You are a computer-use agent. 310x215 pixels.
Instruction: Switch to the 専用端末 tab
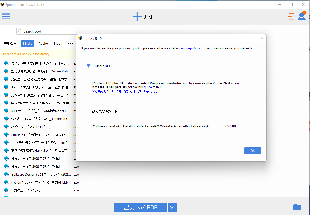(10, 44)
